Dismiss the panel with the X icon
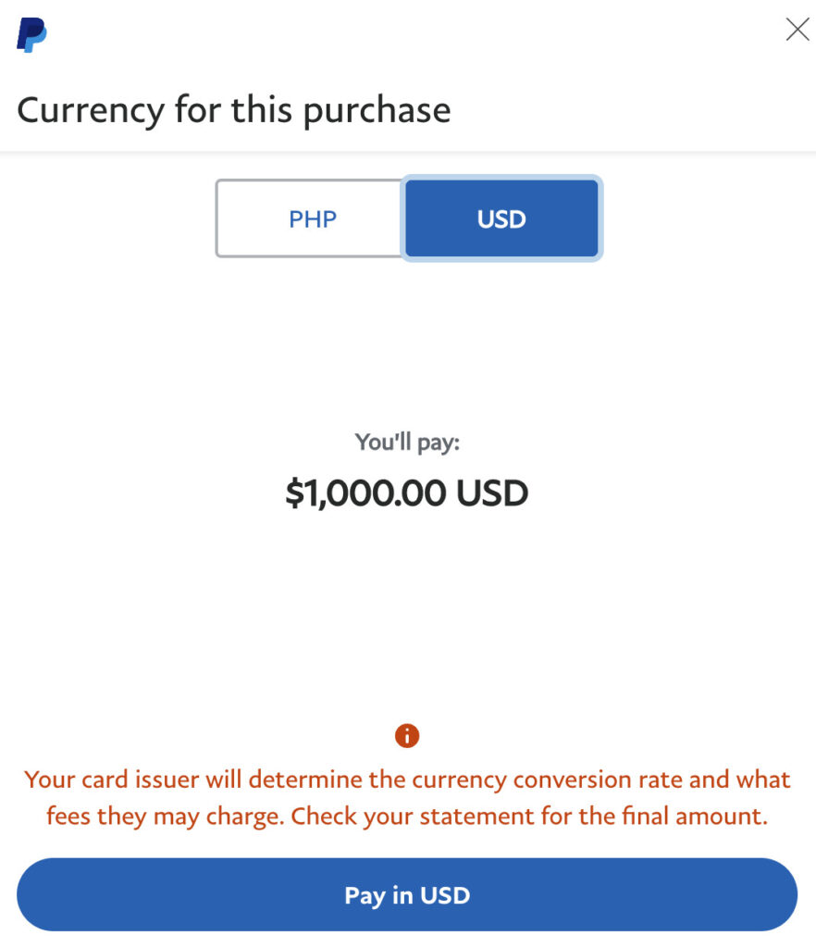 [x=797, y=30]
